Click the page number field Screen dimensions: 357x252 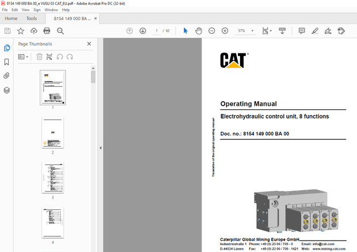tap(157, 30)
